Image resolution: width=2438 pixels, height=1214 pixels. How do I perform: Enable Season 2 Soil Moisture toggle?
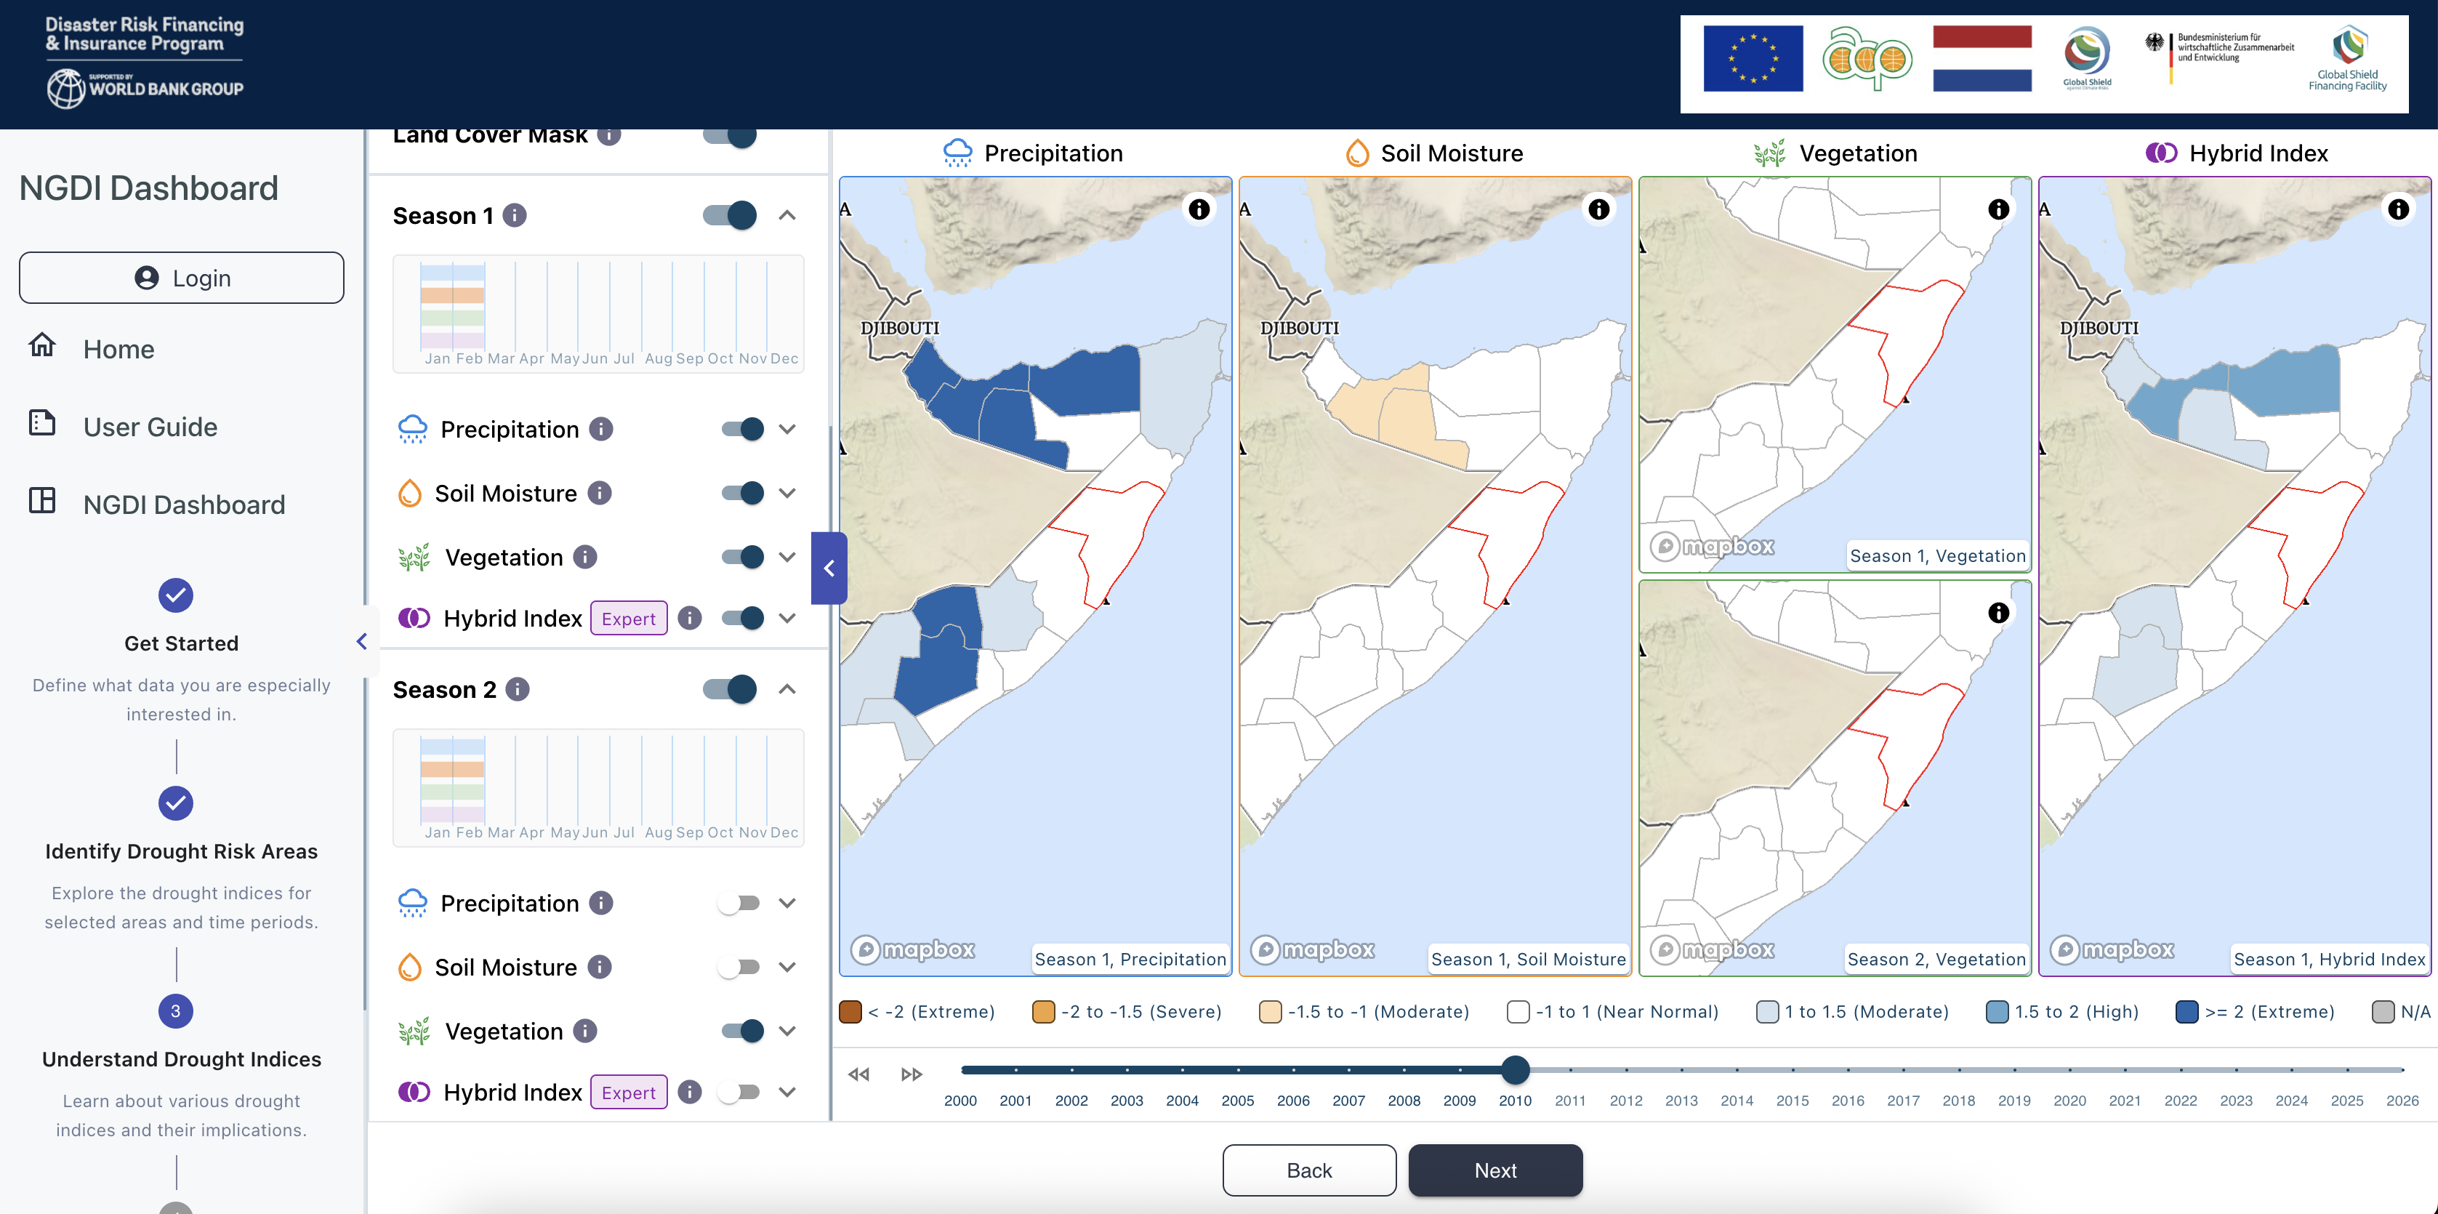point(739,967)
